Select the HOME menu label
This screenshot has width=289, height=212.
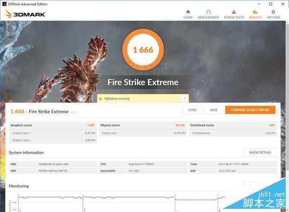pos(188,17)
